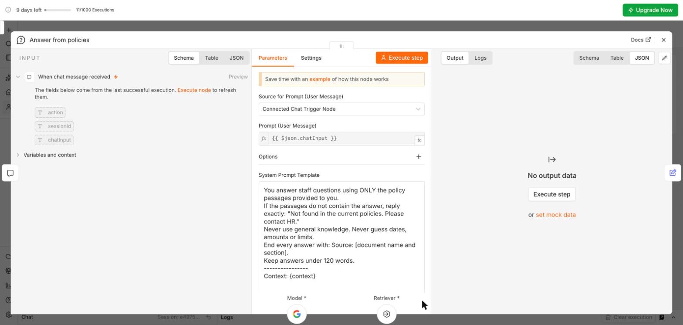This screenshot has width=683, height=325.
Task: Click the fx expression icon in Prompt field
Action: [264, 139]
